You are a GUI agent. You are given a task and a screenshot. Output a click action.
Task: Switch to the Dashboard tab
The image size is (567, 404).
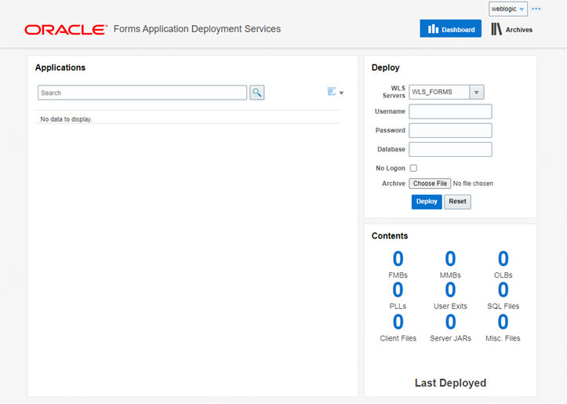tap(451, 28)
